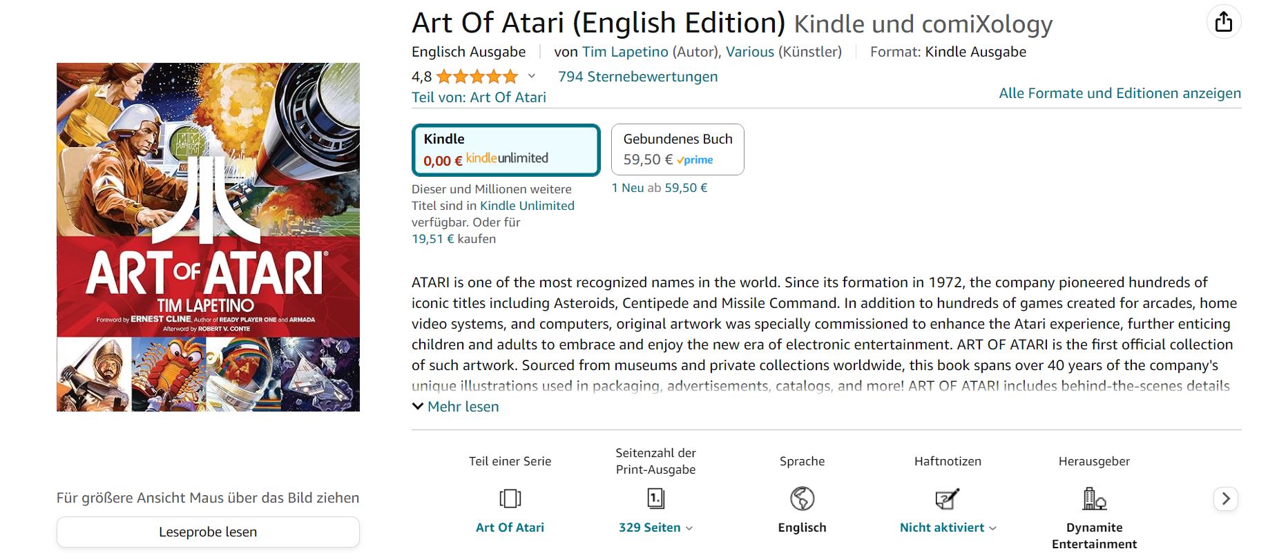
Task: Open the Kindle Unlimited link
Action: click(x=527, y=206)
